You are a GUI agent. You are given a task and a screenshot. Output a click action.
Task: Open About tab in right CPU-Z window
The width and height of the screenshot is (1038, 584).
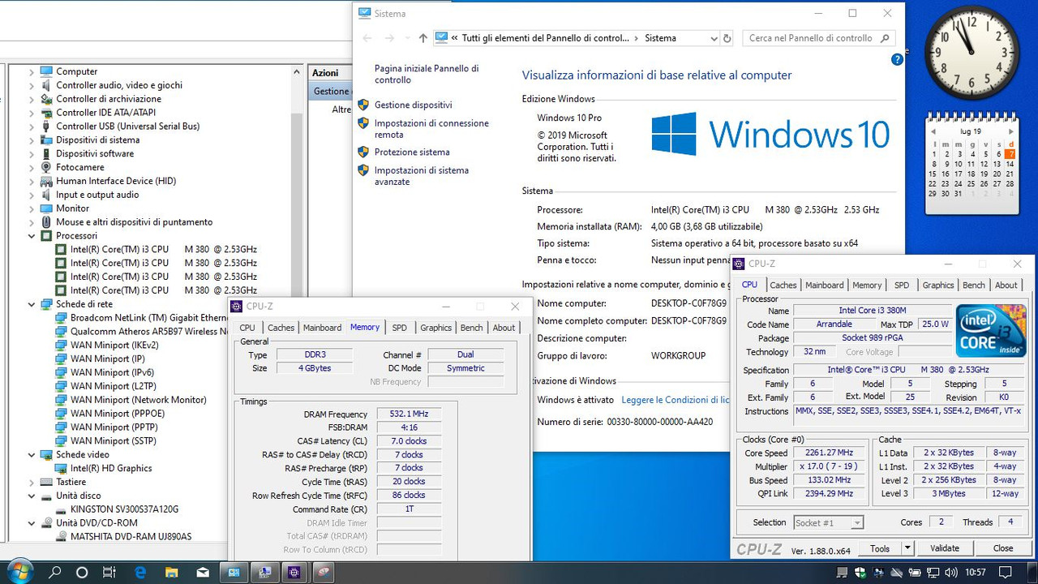coord(1006,286)
